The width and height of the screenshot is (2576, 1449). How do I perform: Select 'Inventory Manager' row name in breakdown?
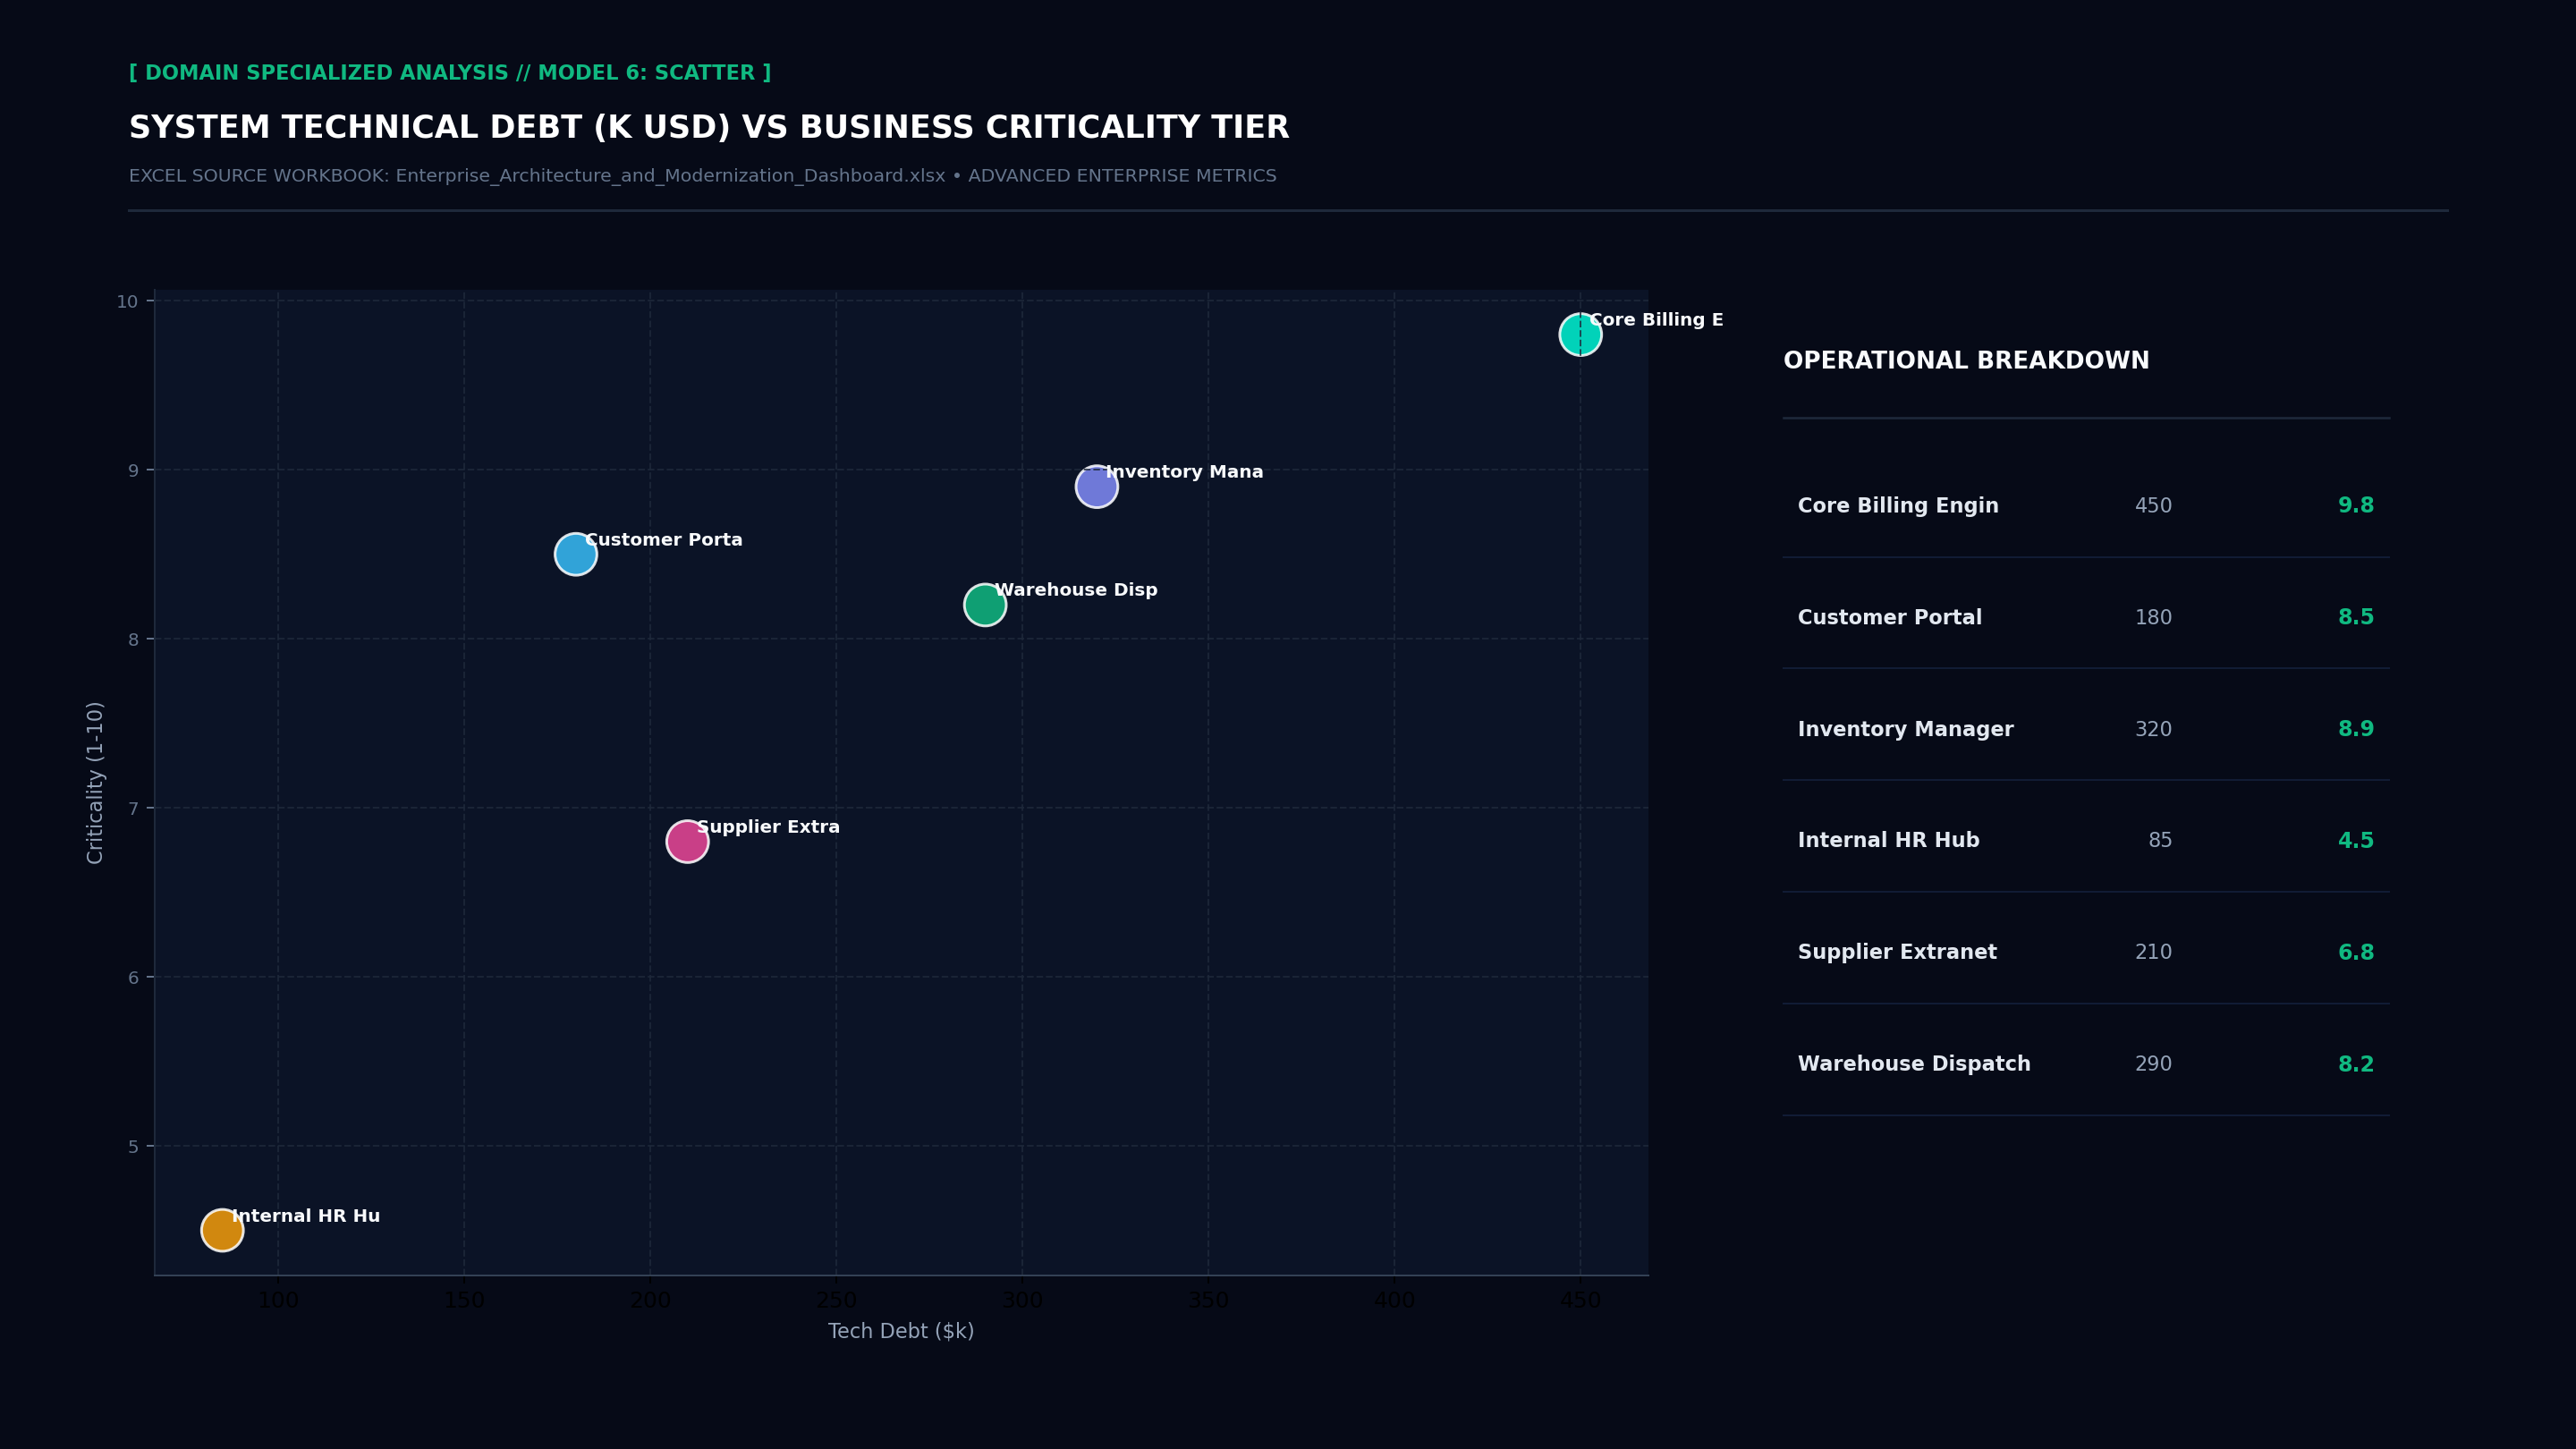1905,730
